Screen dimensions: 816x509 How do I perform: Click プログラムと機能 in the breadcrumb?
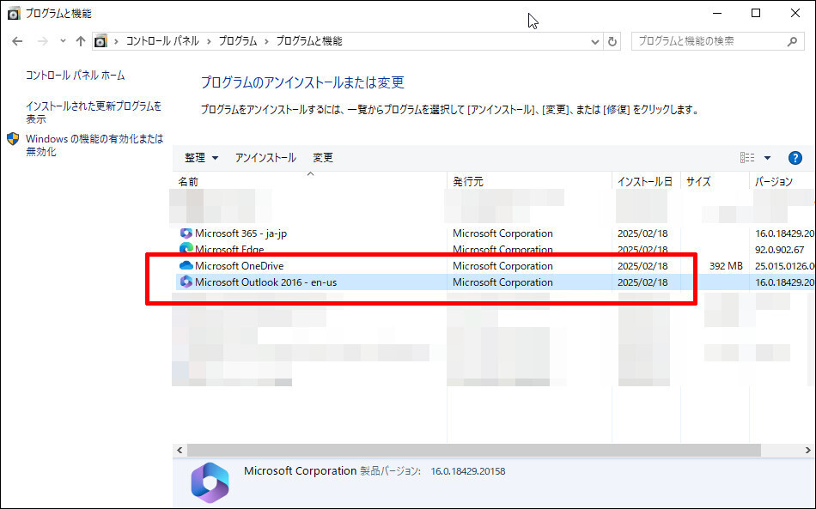click(309, 41)
